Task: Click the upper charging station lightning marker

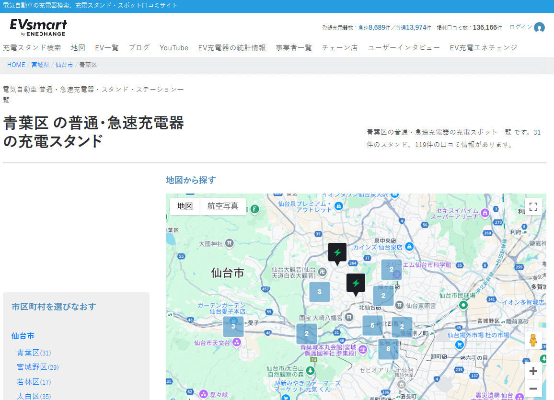Action: [x=337, y=252]
